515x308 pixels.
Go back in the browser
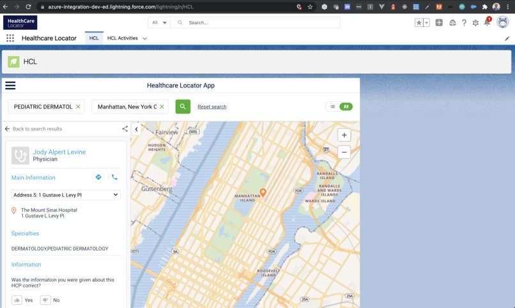pos(5,6)
